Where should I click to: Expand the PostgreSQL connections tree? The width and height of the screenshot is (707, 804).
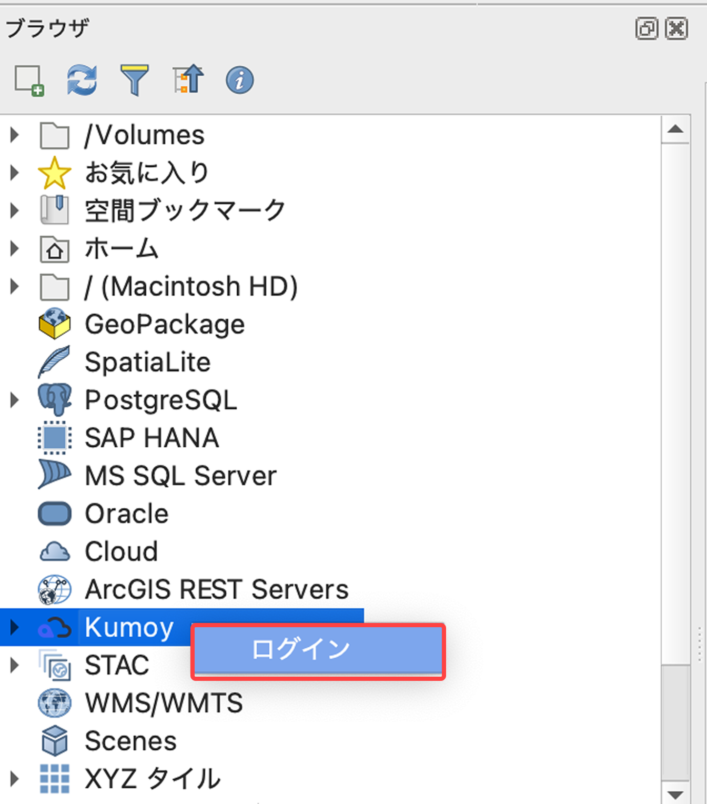click(x=14, y=400)
